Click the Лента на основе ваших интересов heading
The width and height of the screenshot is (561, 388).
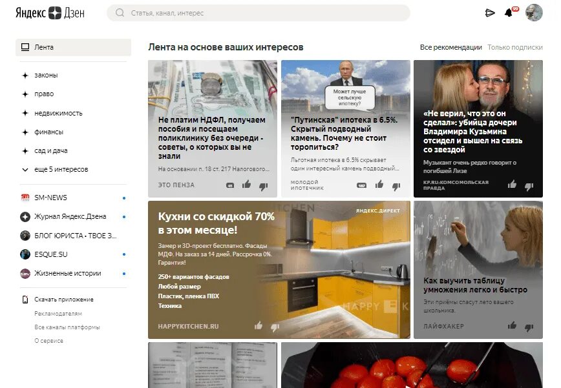(226, 47)
